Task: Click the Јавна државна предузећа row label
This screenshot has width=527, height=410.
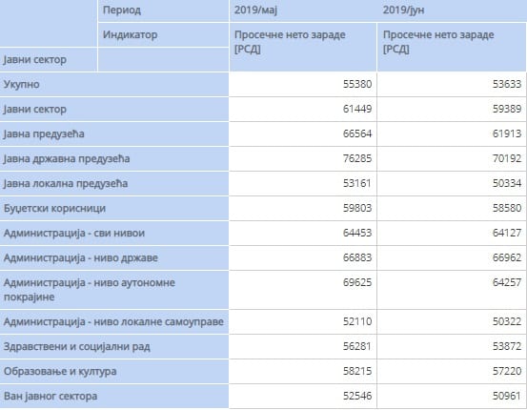Action: 114,158
